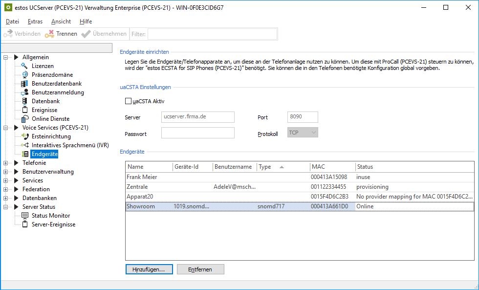Viewport: 479px width, 290px height.
Task: Click the Lizenzen key icon in tree
Action: tap(24, 66)
